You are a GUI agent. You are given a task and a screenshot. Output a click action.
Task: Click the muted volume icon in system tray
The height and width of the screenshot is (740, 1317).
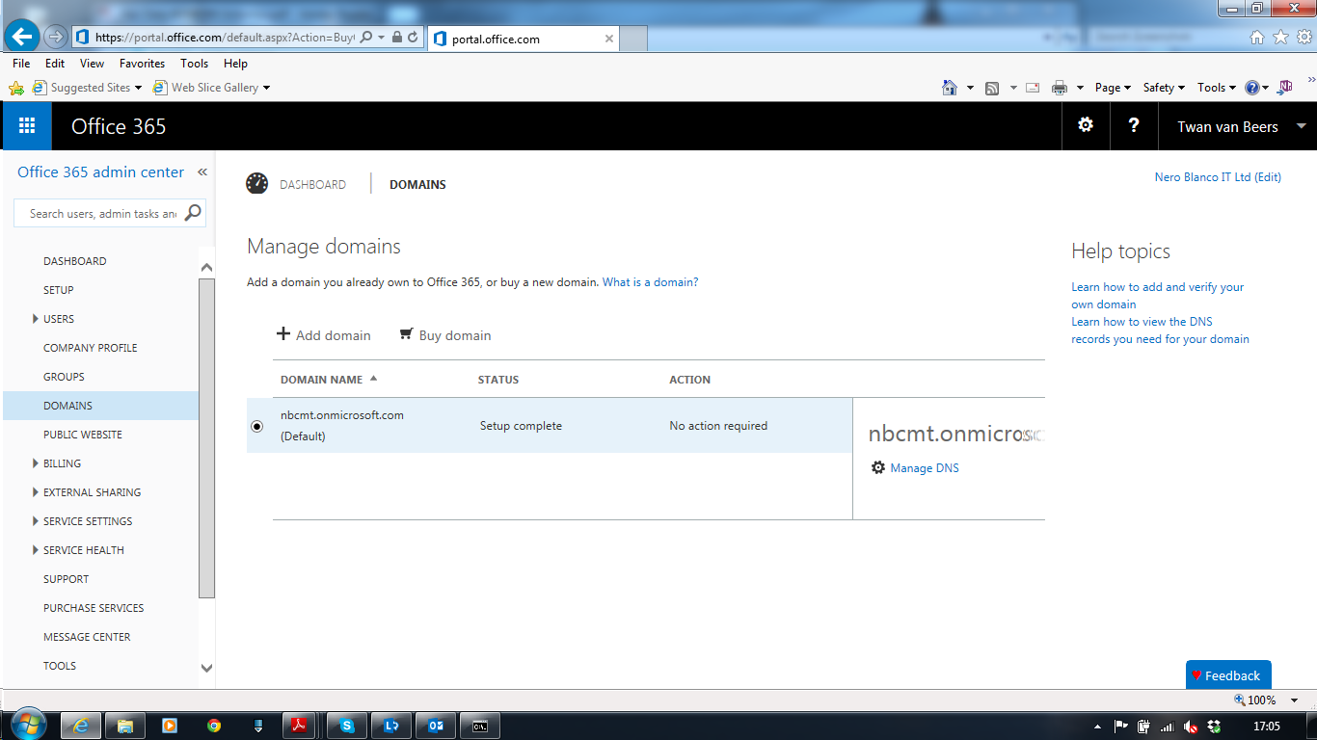[1192, 726]
